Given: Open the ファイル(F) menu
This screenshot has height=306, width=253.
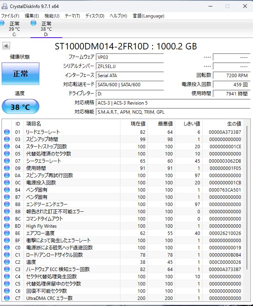Looking at the screenshot, I should 10,16.
